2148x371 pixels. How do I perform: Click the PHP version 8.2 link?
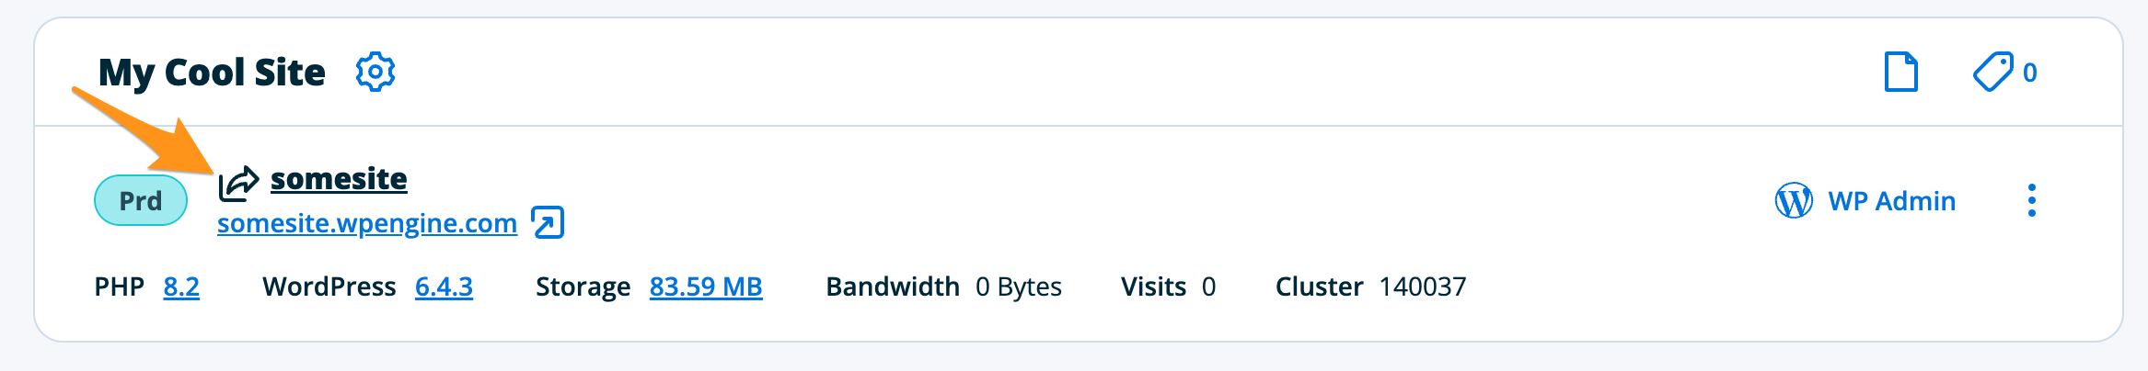tap(181, 287)
